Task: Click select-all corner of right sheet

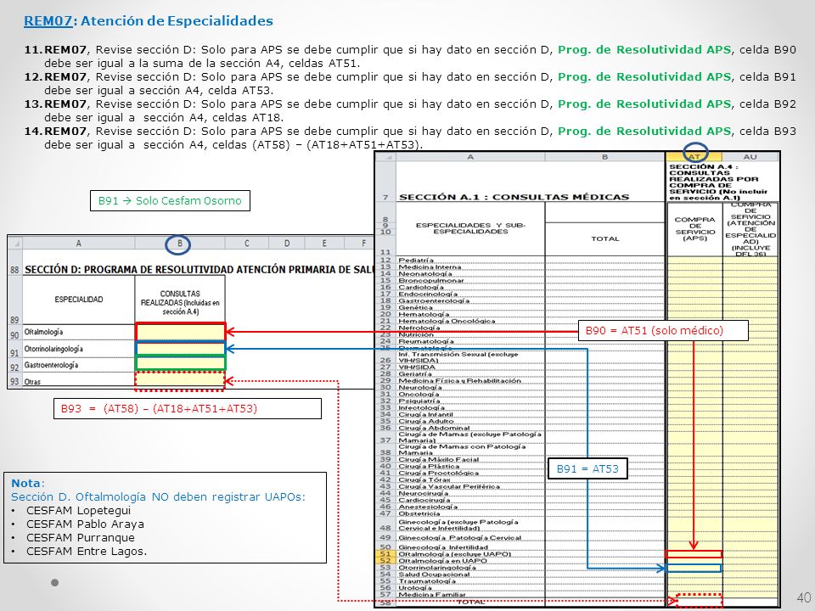Action: pyautogui.click(x=385, y=156)
